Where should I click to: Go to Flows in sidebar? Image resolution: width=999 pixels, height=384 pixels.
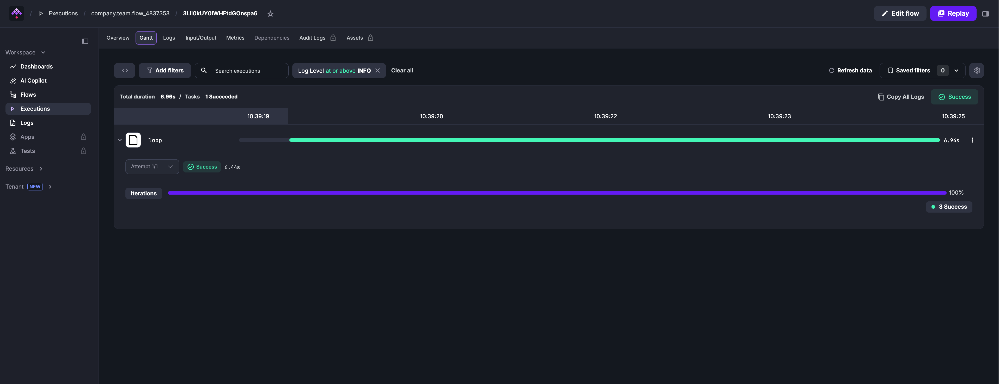(x=48, y=95)
